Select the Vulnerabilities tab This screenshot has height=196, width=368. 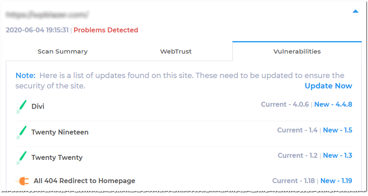pos(297,51)
